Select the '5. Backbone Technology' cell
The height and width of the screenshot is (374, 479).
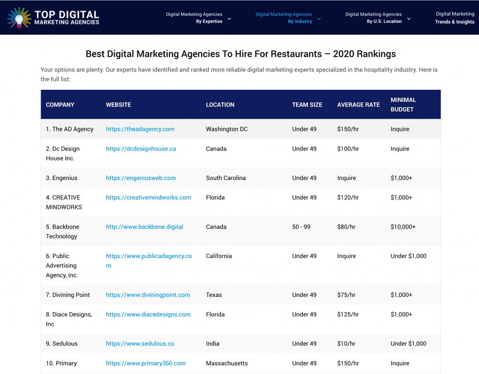point(62,231)
